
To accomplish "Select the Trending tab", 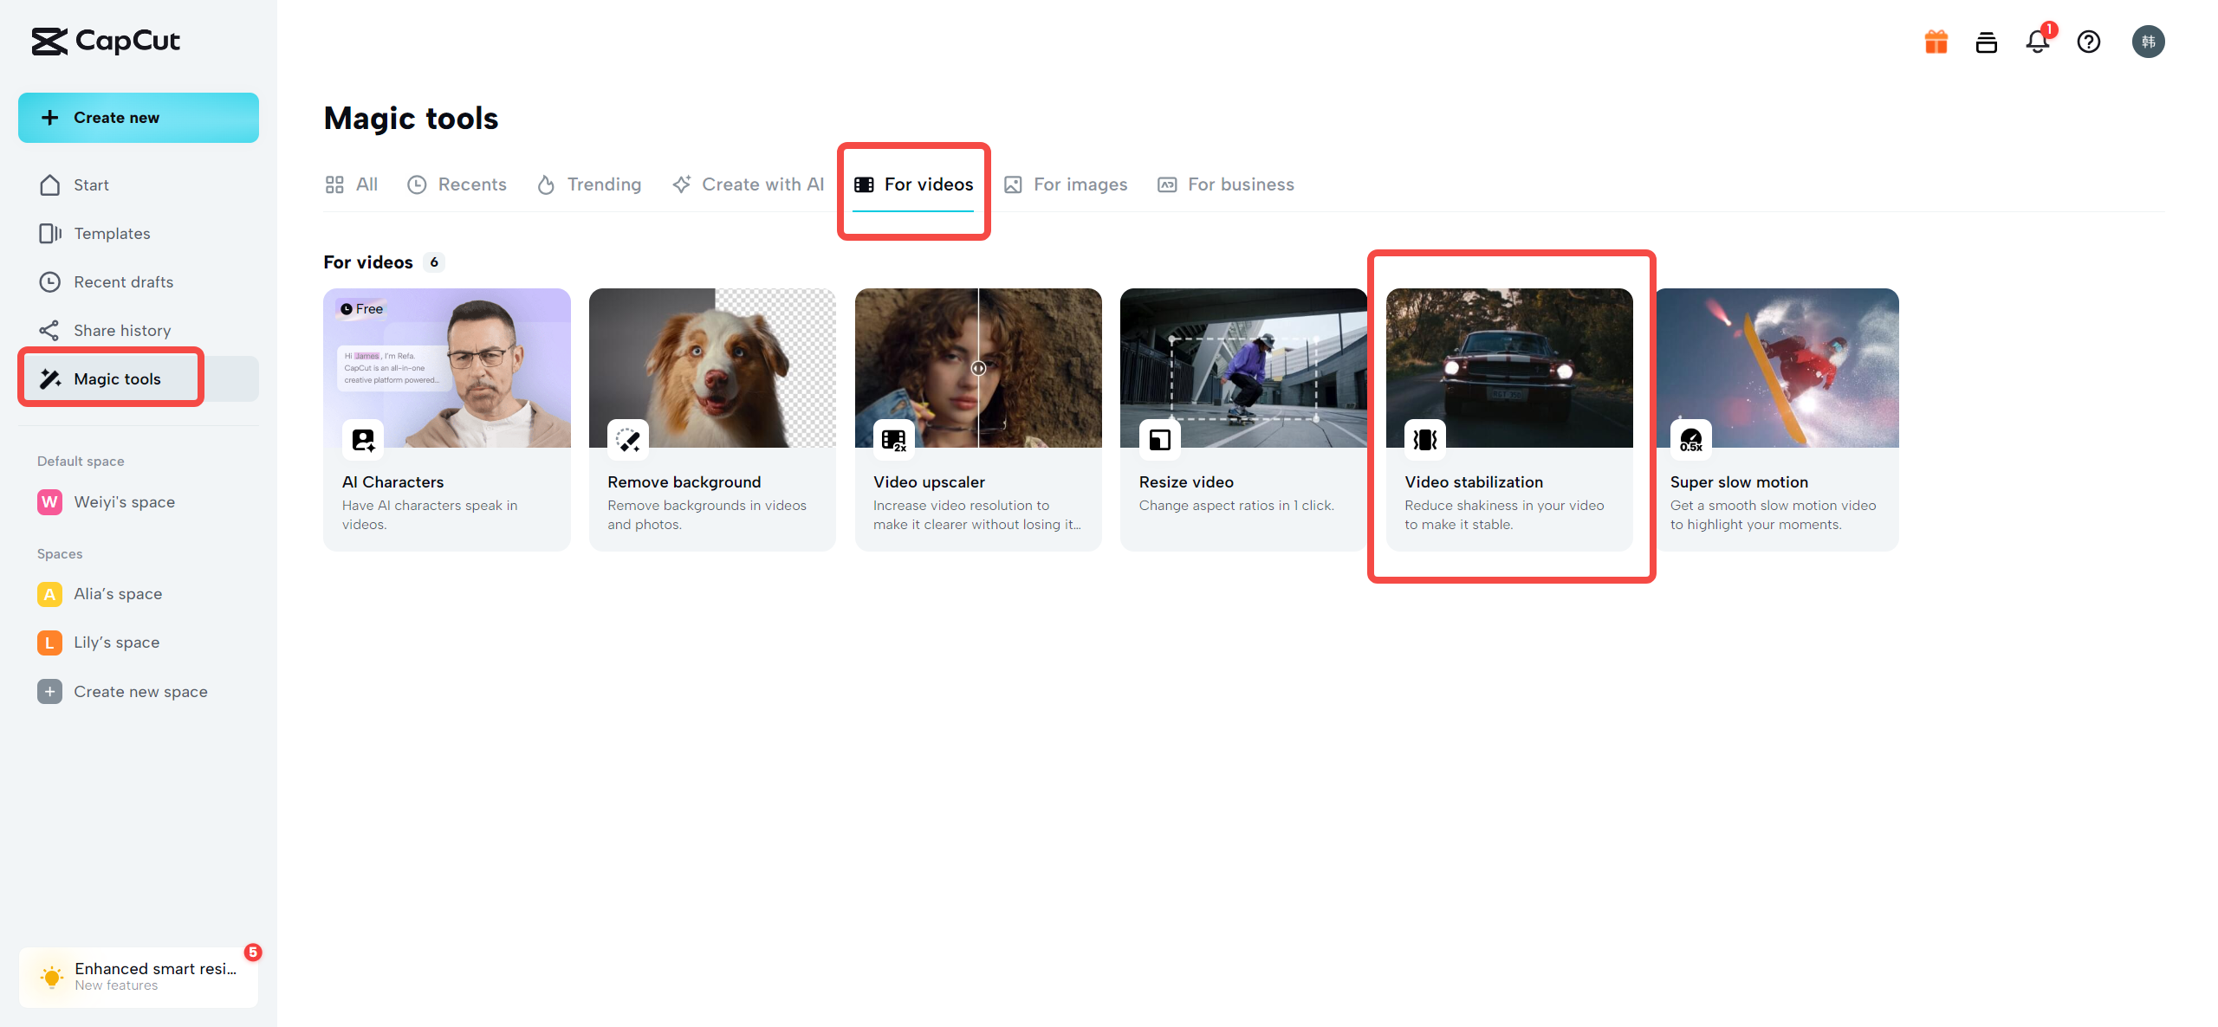I will point(589,184).
